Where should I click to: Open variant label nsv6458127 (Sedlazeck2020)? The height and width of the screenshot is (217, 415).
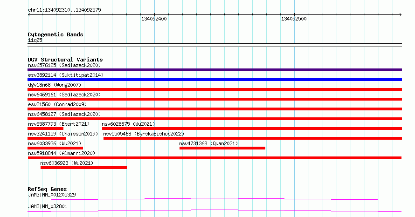point(64,114)
